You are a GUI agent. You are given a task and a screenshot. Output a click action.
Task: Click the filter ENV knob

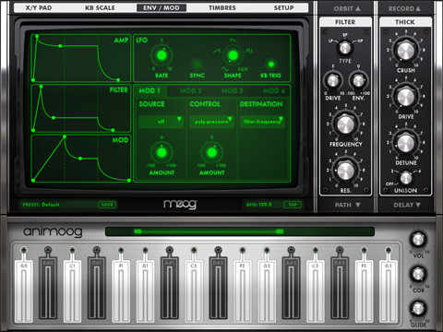point(358,80)
